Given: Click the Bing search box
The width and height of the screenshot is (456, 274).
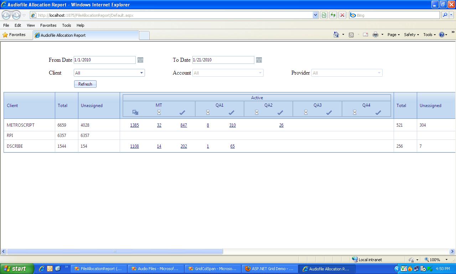Looking at the screenshot, I should click(x=394, y=15).
